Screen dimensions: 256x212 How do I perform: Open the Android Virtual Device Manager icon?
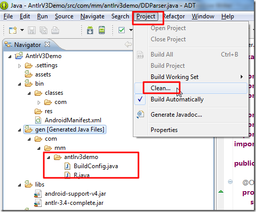click(102, 30)
